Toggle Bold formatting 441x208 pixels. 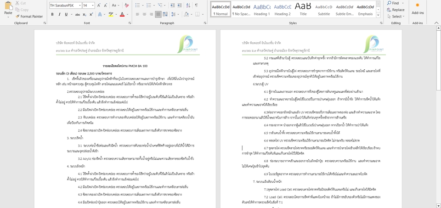tap(52, 14)
